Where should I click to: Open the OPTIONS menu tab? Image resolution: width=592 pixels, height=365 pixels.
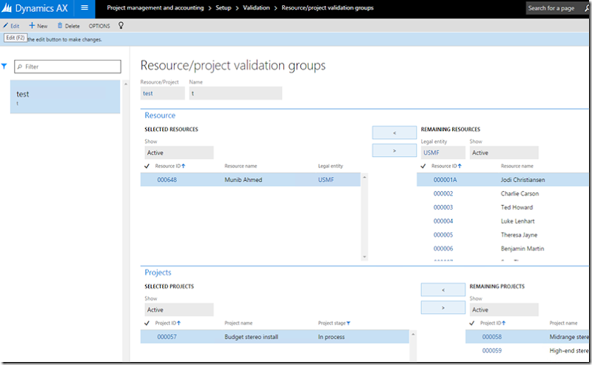pos(99,26)
